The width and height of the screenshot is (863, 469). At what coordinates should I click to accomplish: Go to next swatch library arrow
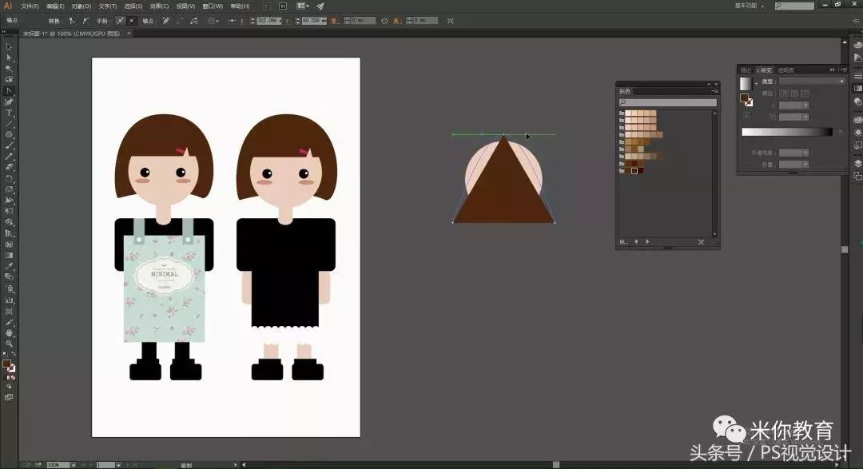coord(647,241)
